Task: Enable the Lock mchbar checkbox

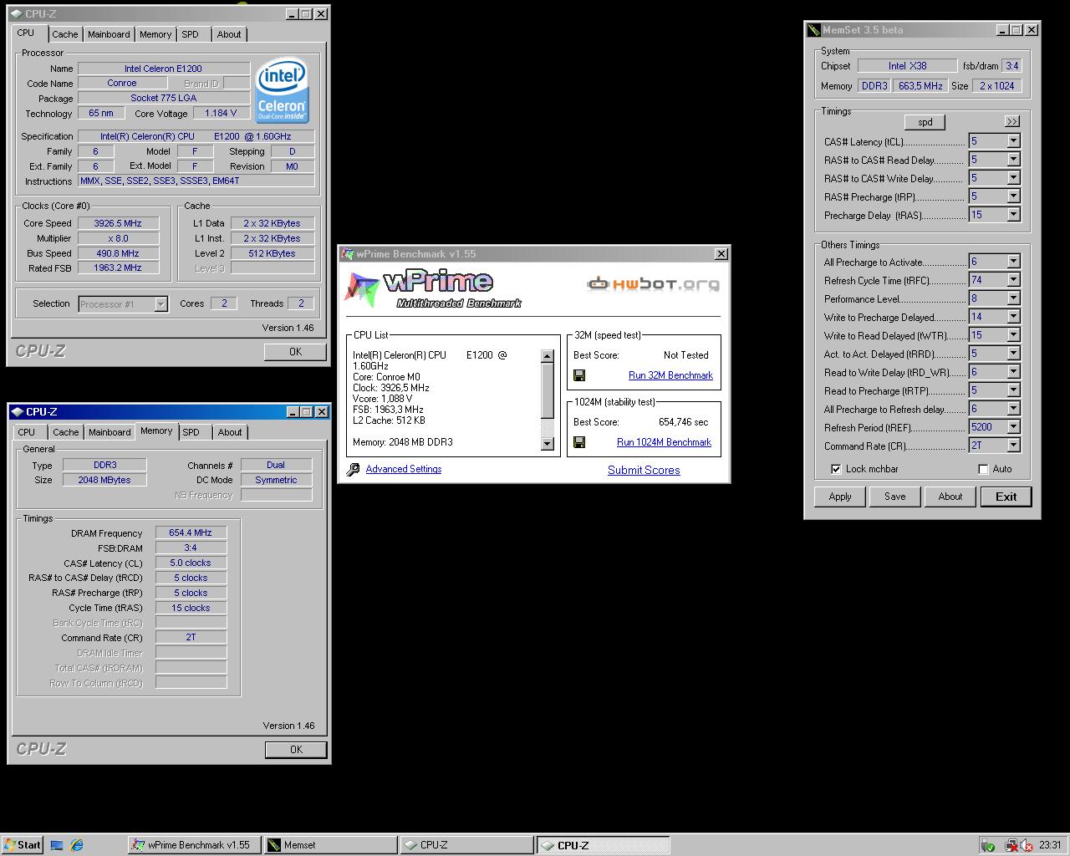Action: (x=836, y=469)
